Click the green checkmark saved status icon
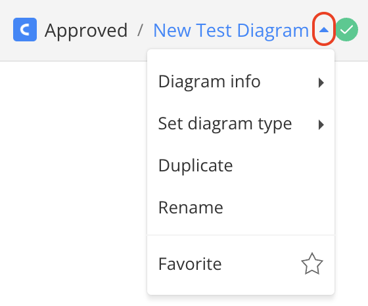This screenshot has width=368, height=306. pyautogui.click(x=347, y=30)
